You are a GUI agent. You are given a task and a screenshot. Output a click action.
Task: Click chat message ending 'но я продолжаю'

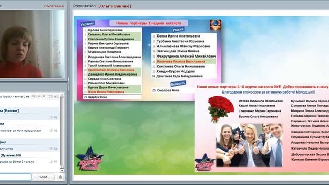20,130
